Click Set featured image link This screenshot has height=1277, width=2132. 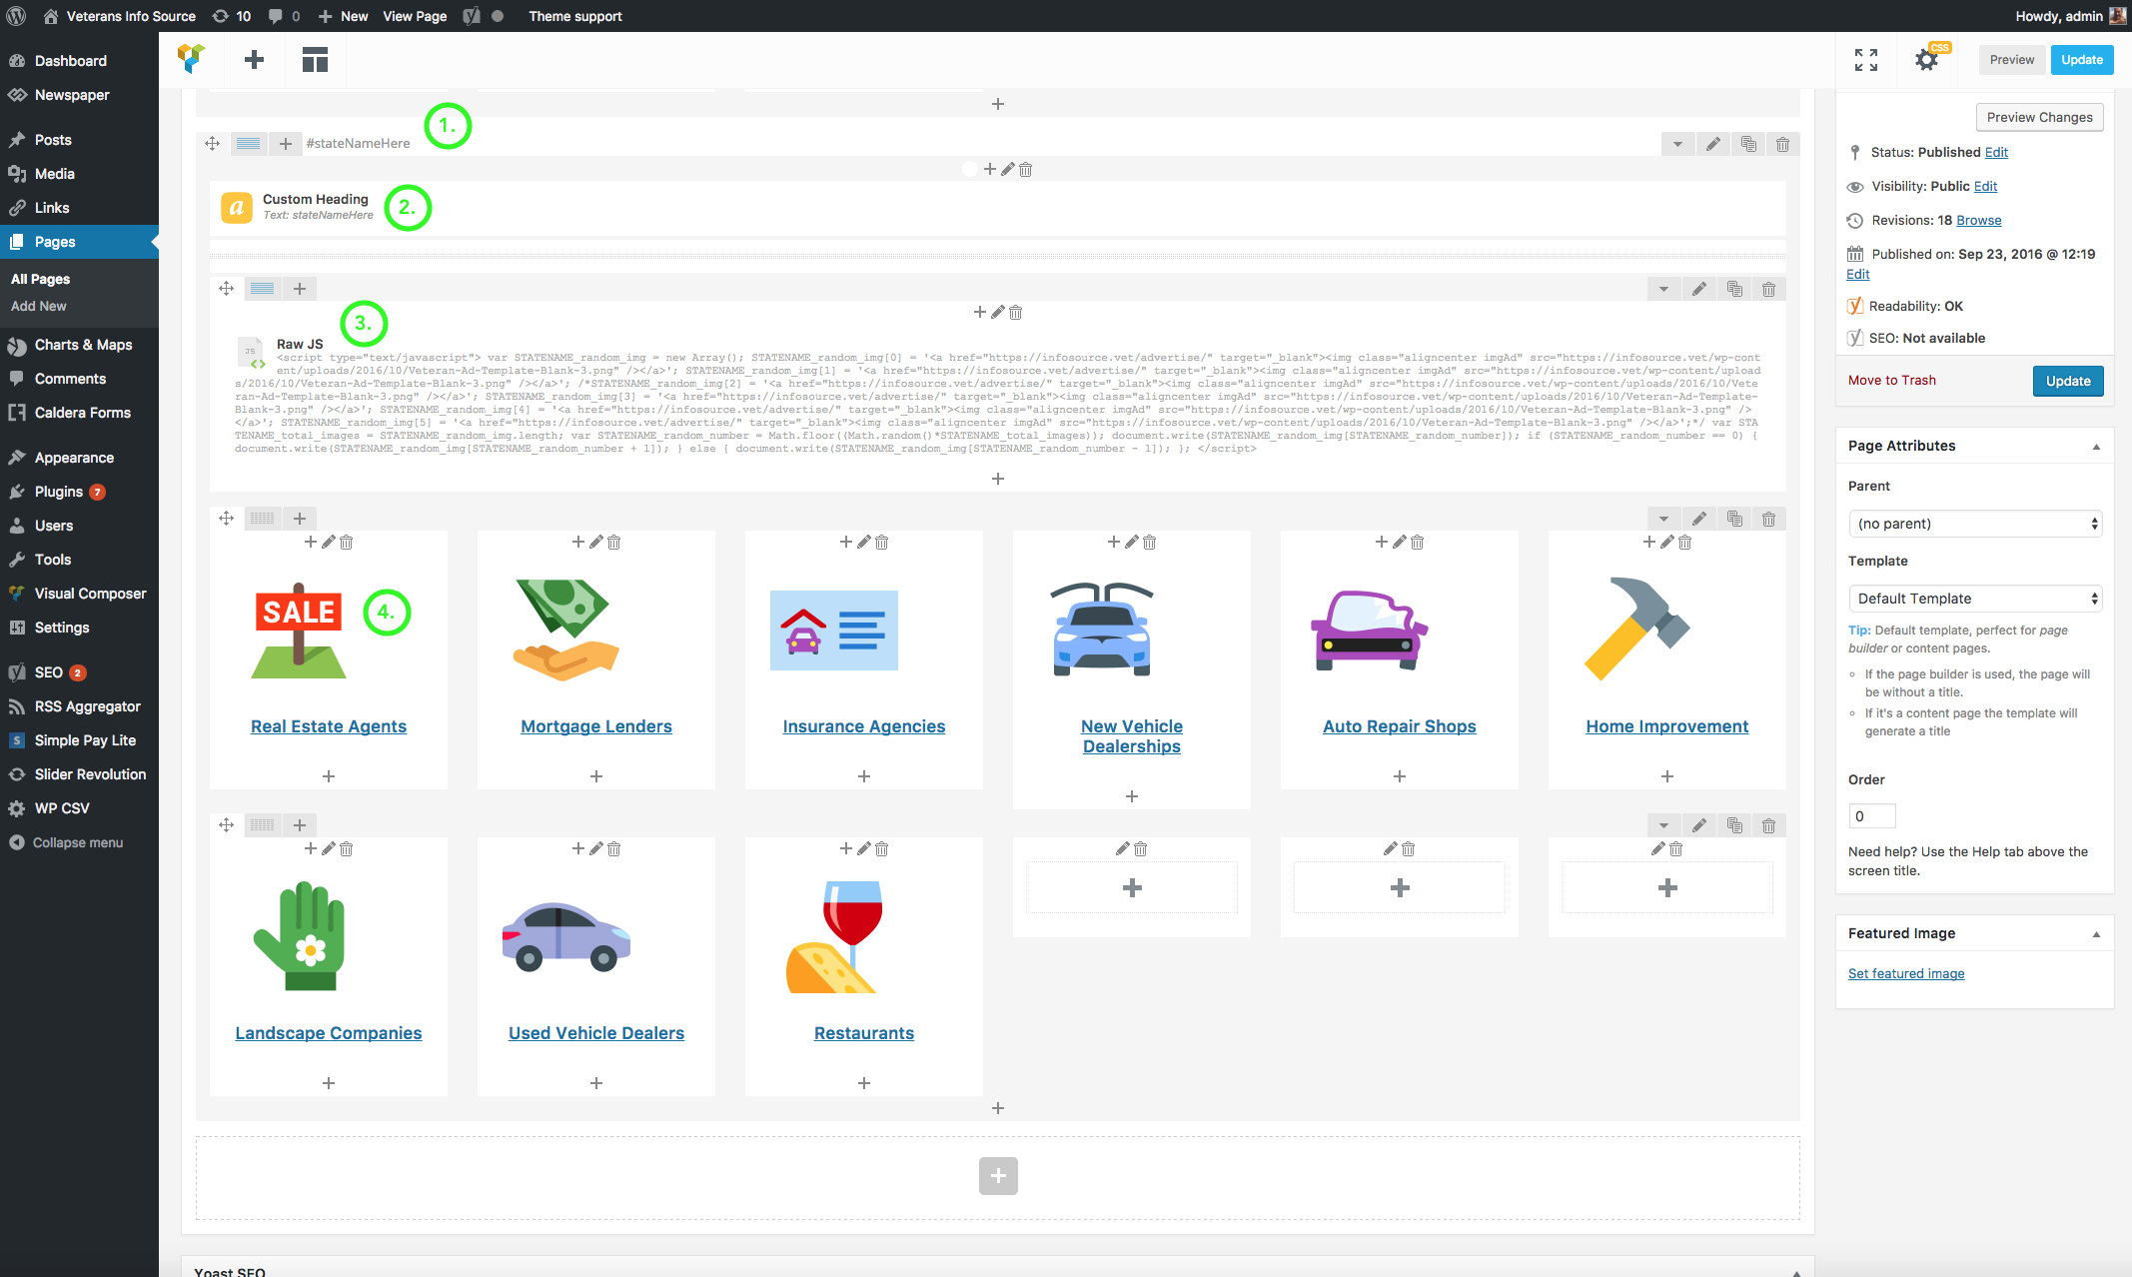pos(1906,973)
